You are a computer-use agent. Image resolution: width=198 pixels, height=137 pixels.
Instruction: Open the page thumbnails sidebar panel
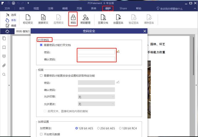pyautogui.click(x=4, y=38)
